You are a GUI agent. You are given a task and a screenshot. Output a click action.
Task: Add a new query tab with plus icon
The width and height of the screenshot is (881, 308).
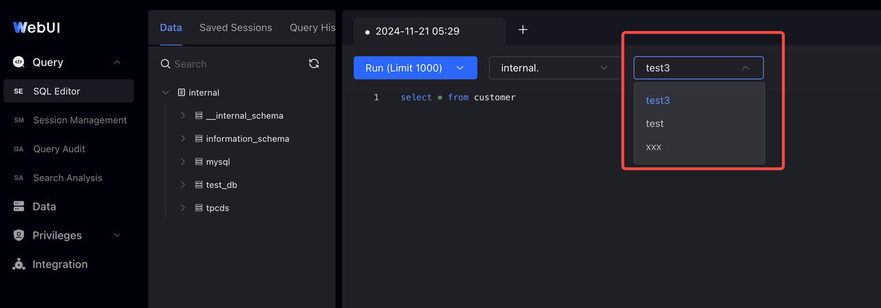(522, 30)
